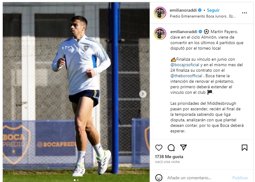Open emoji picker smiley icon
The height and width of the screenshot is (182, 255).
pyautogui.click(x=159, y=178)
